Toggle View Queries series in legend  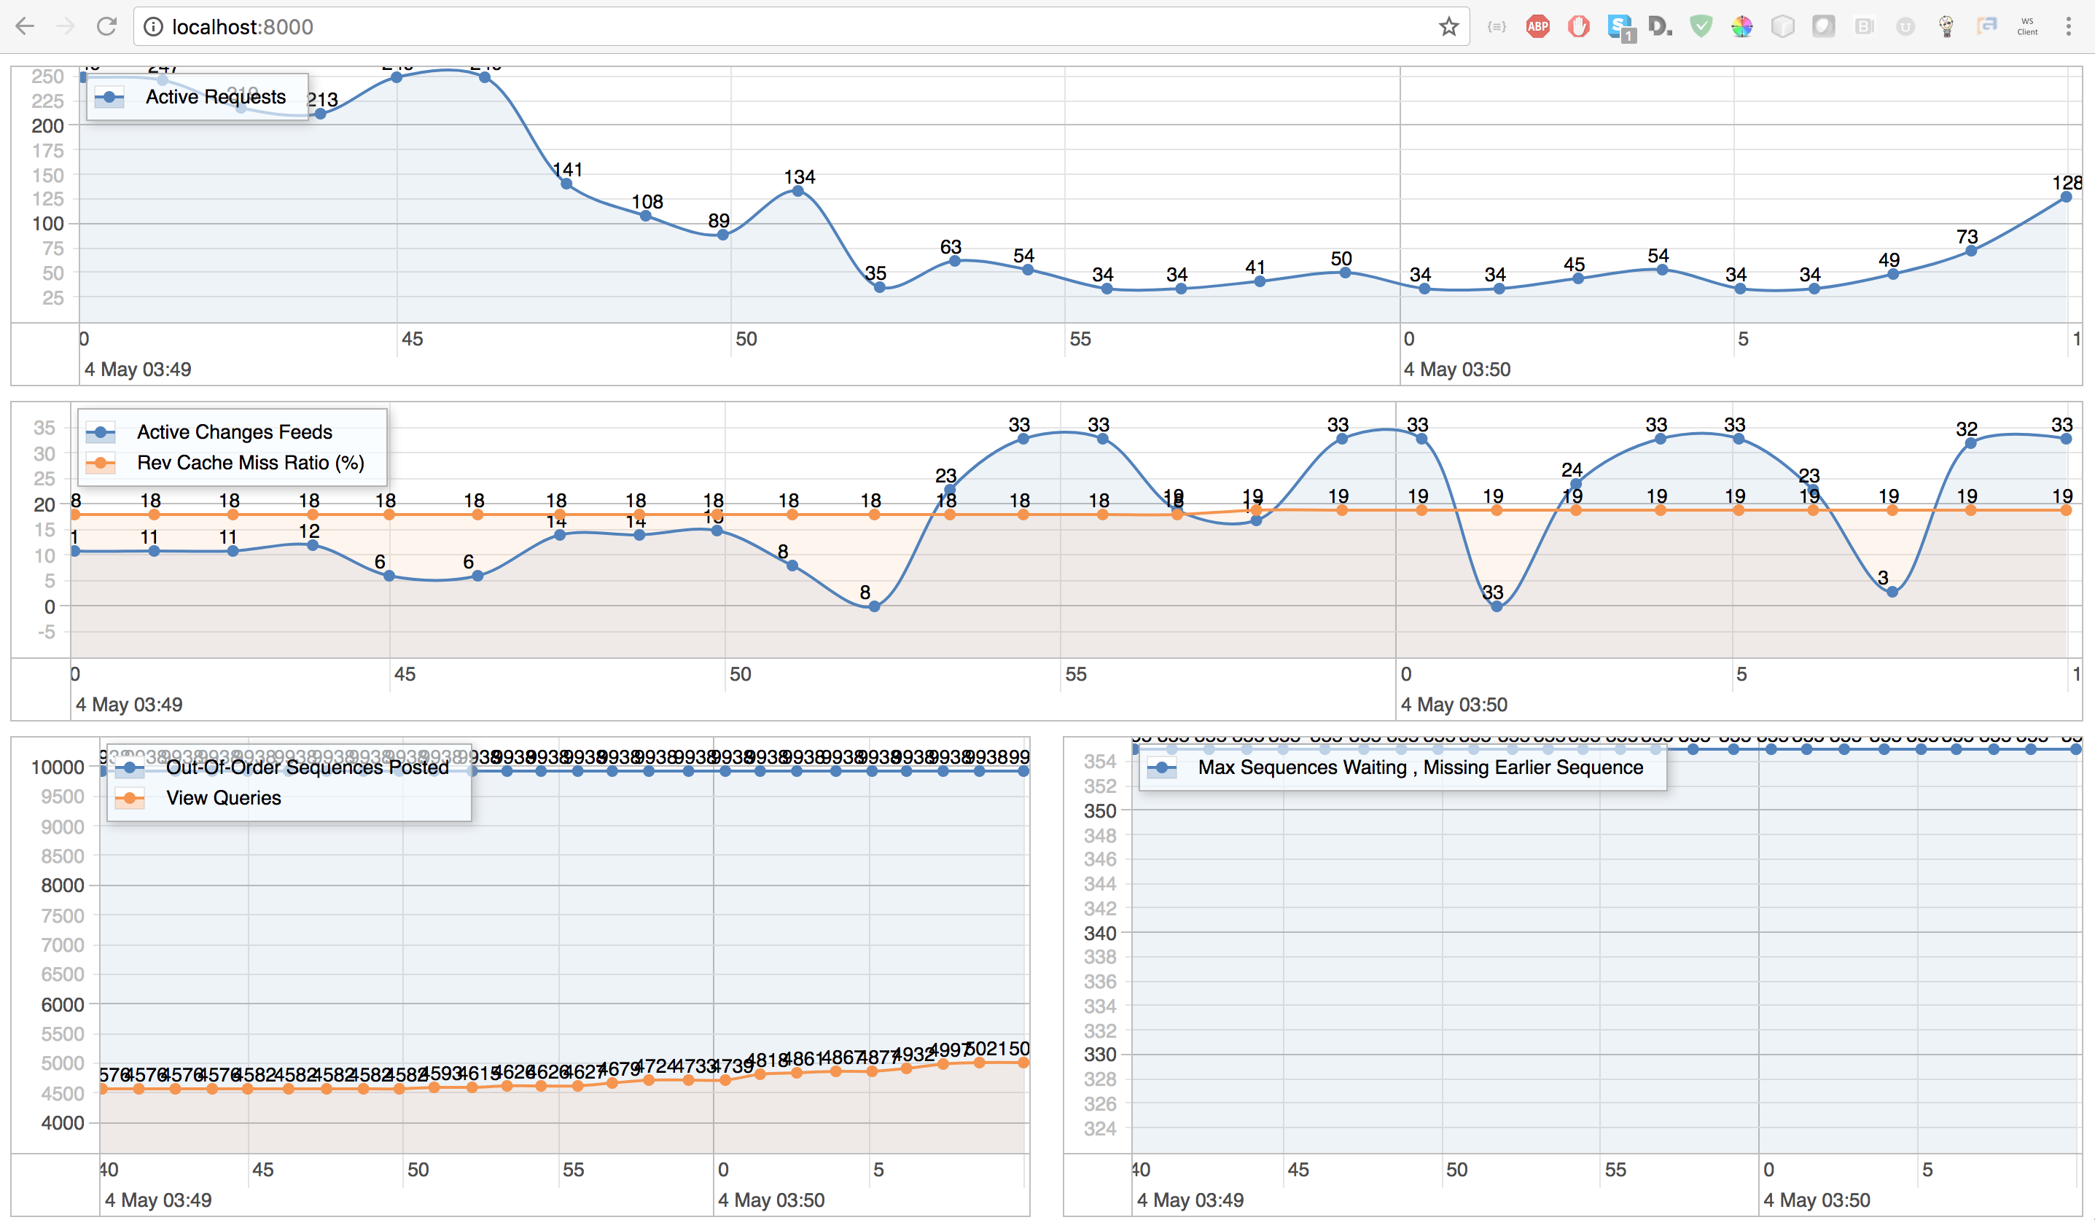(x=223, y=799)
